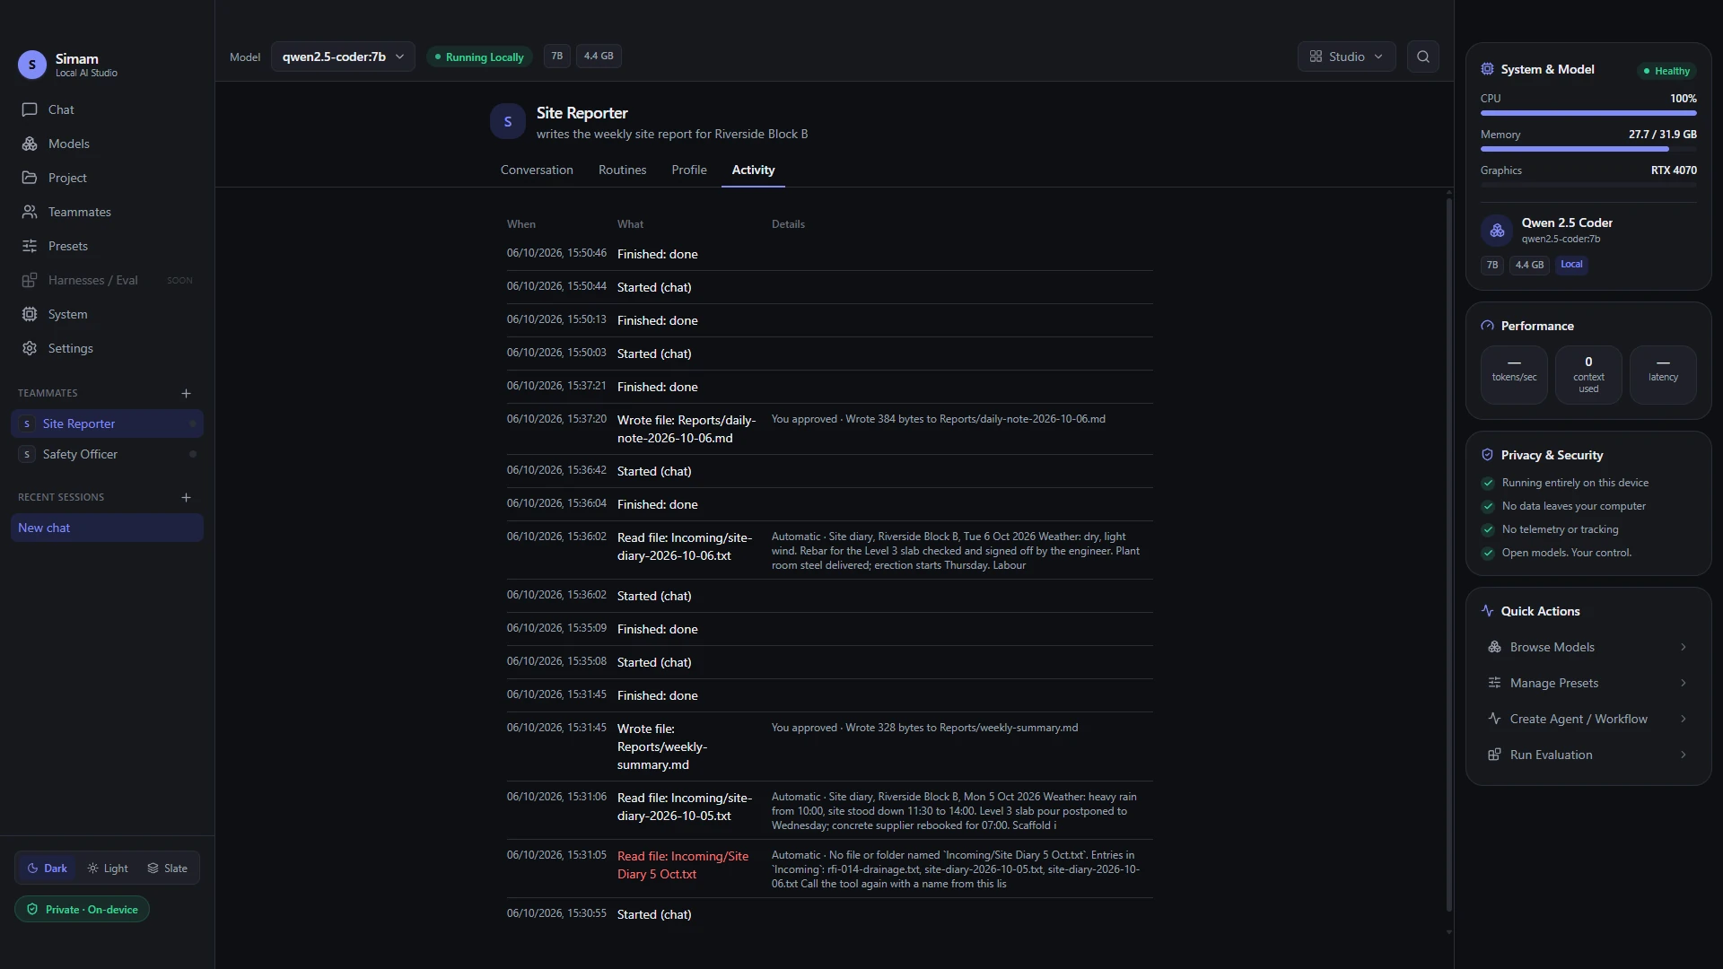
Task: Open Presets sliders icon
Action: (x=30, y=246)
